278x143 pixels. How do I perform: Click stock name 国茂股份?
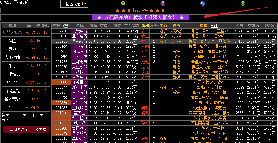point(80,52)
